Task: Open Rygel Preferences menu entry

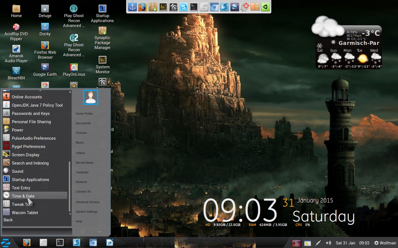Action: pyautogui.click(x=35, y=147)
